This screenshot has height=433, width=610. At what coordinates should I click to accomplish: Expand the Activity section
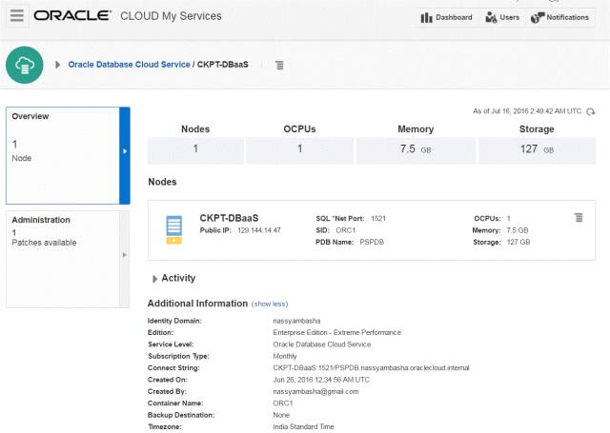(155, 278)
